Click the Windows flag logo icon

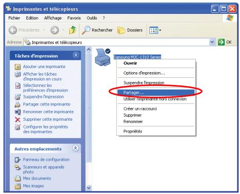(230, 18)
